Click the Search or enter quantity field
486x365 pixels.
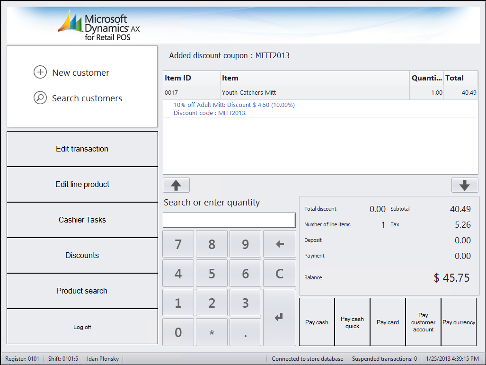point(229,220)
